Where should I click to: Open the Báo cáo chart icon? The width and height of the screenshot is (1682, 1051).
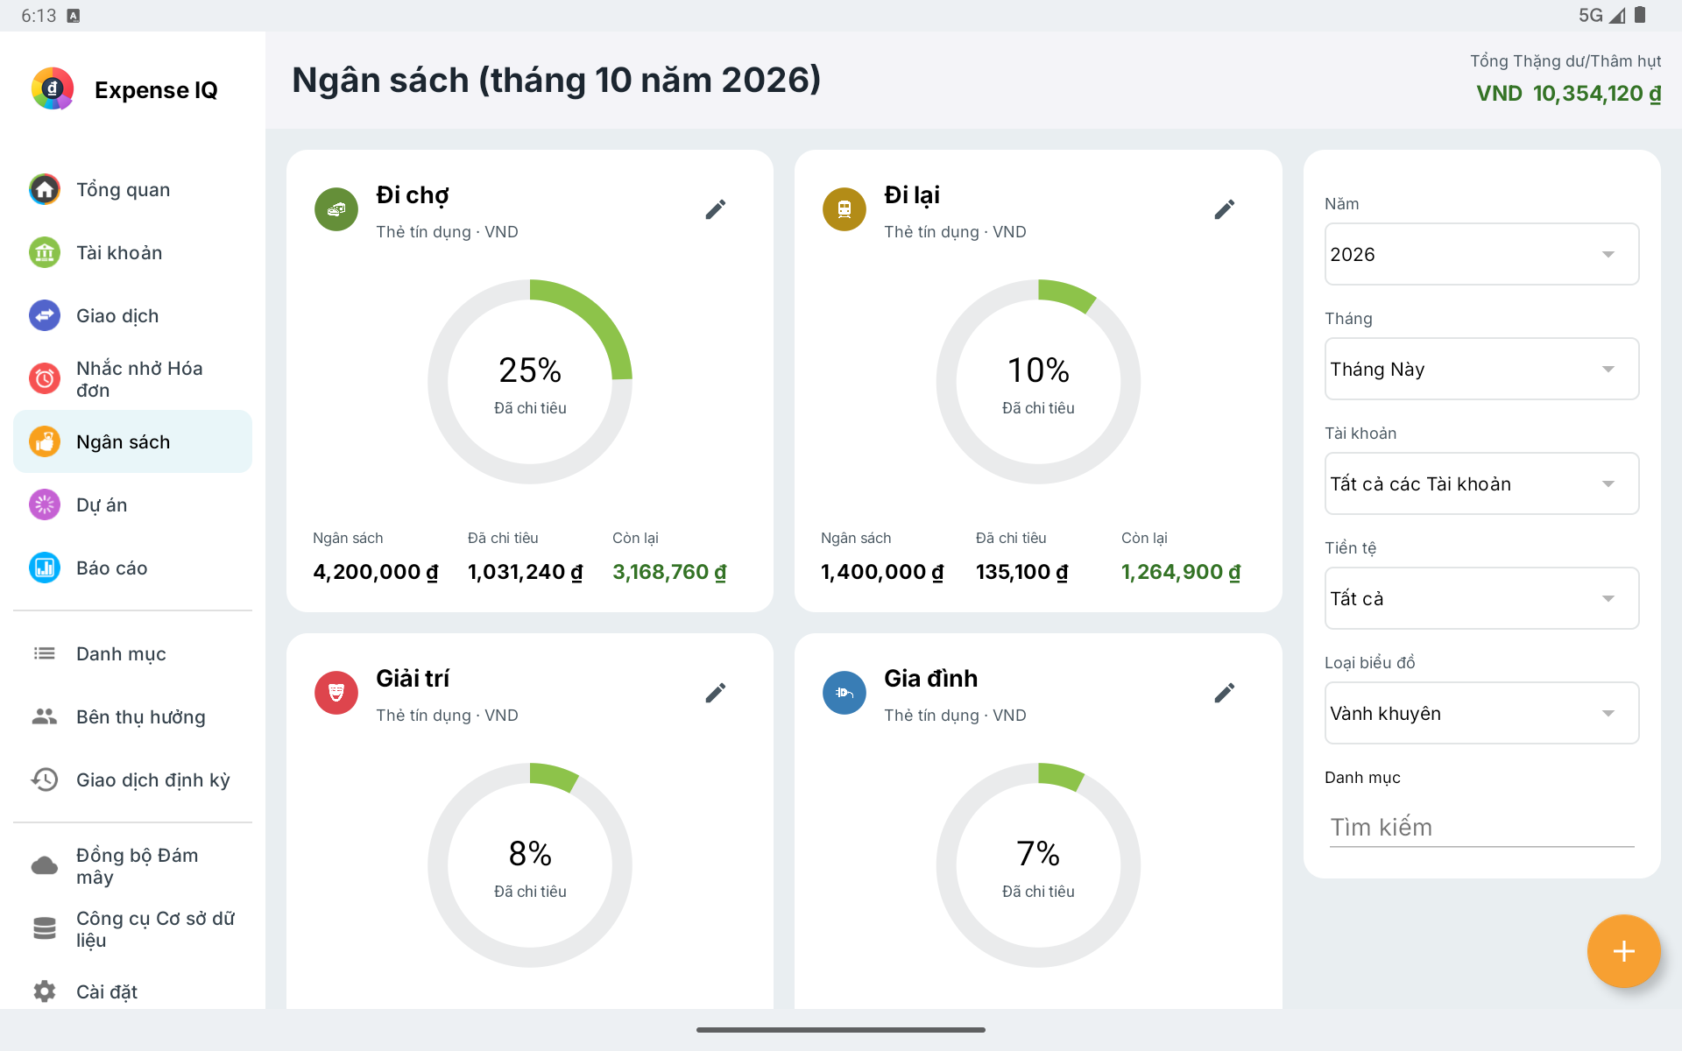(x=45, y=568)
